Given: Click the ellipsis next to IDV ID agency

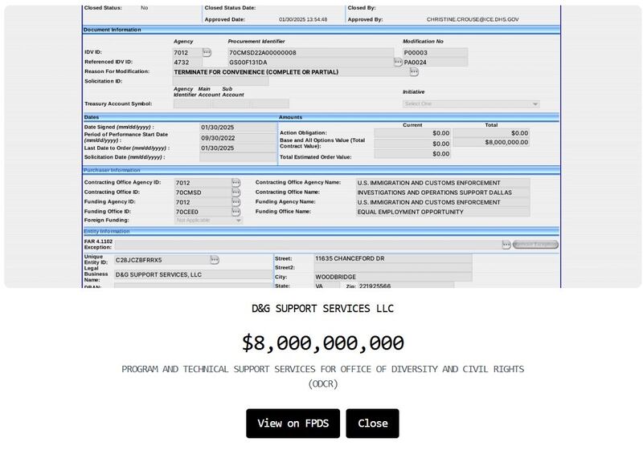Looking at the screenshot, I should [x=207, y=52].
